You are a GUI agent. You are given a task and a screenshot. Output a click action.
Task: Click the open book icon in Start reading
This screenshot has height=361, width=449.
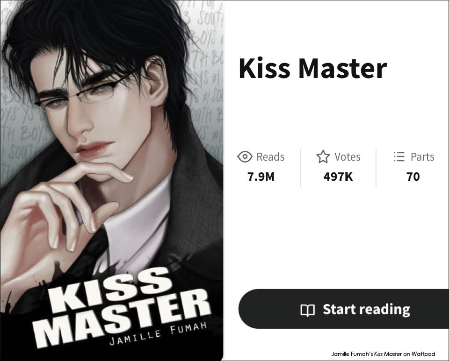(308, 310)
